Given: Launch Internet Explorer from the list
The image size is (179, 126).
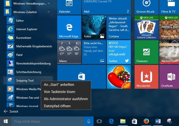Looking at the screenshot, I should click(28, 29).
